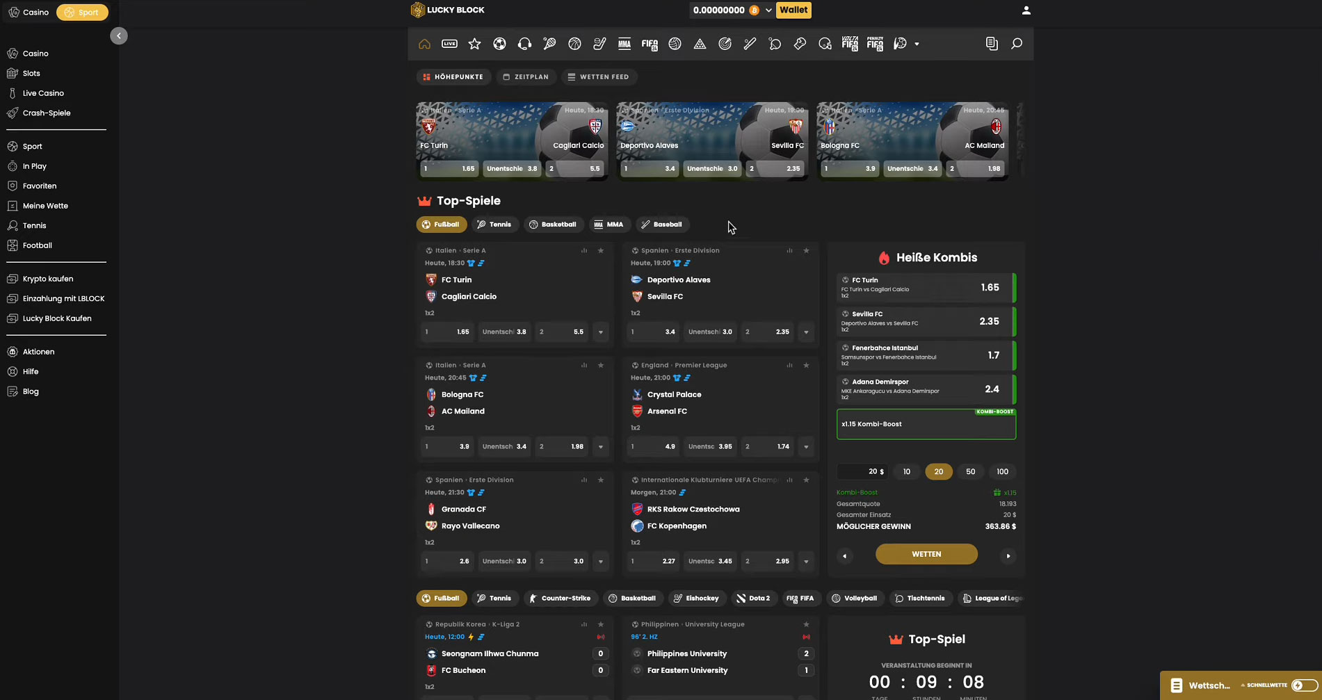Select the billiards triangle icon

point(700,44)
